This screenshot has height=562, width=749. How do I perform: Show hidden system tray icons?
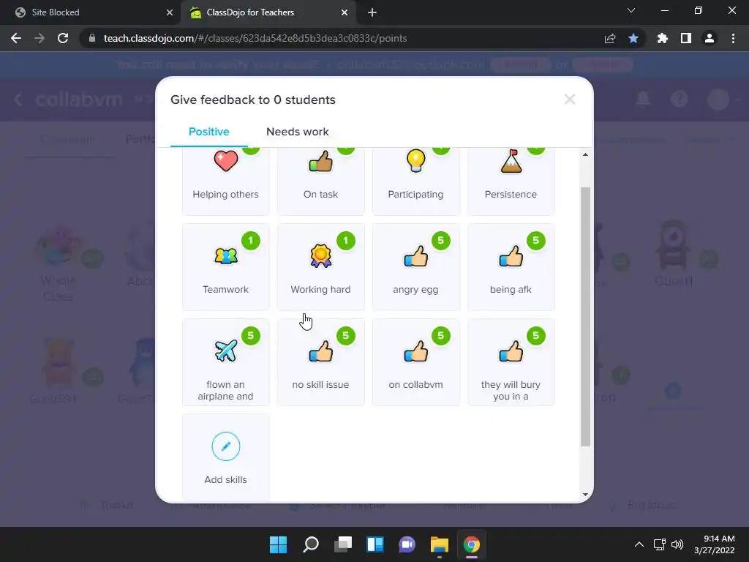[639, 544]
